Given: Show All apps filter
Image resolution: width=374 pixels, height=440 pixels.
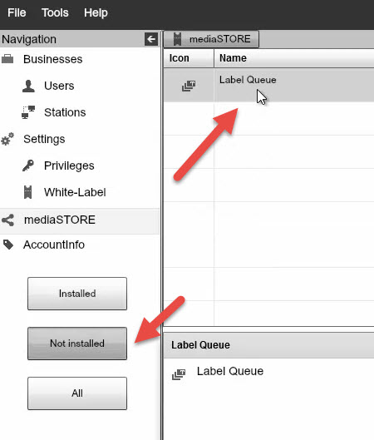Looking at the screenshot, I should (x=77, y=393).
